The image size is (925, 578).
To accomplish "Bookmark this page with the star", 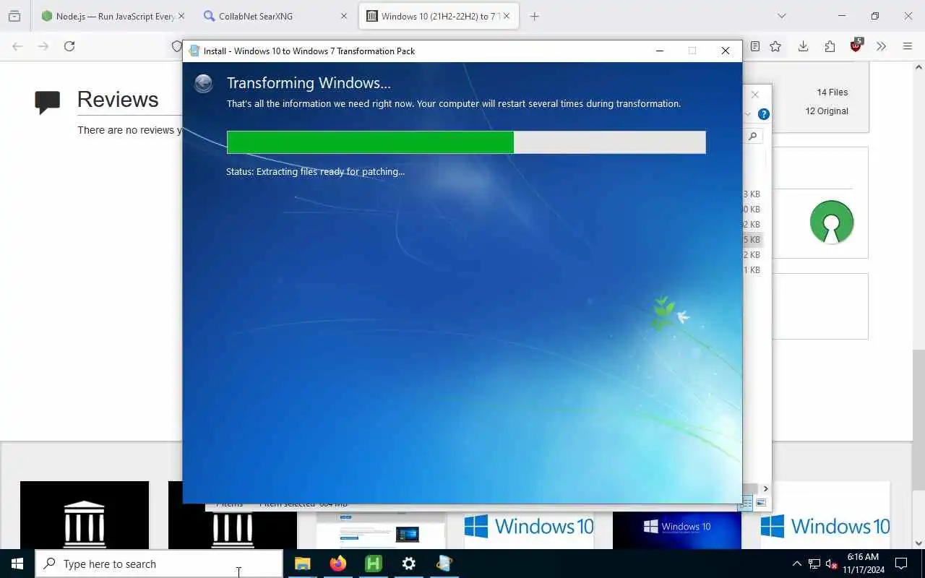I will click(775, 46).
